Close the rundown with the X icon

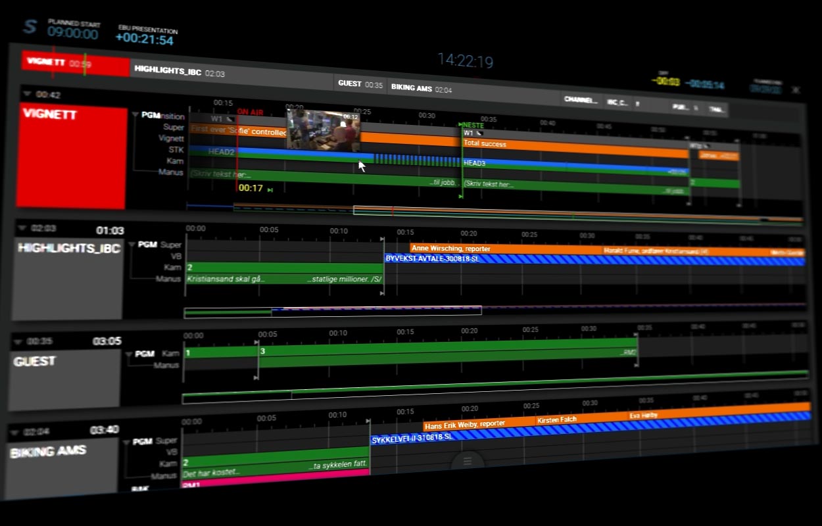(796, 90)
